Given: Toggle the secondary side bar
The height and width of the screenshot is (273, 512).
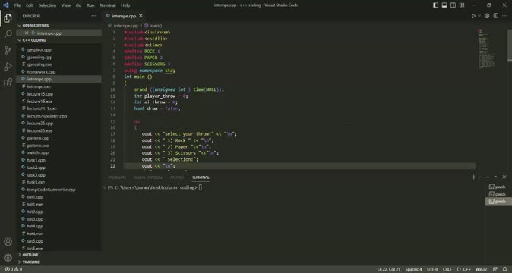Looking at the screenshot, I should [x=453, y=5].
